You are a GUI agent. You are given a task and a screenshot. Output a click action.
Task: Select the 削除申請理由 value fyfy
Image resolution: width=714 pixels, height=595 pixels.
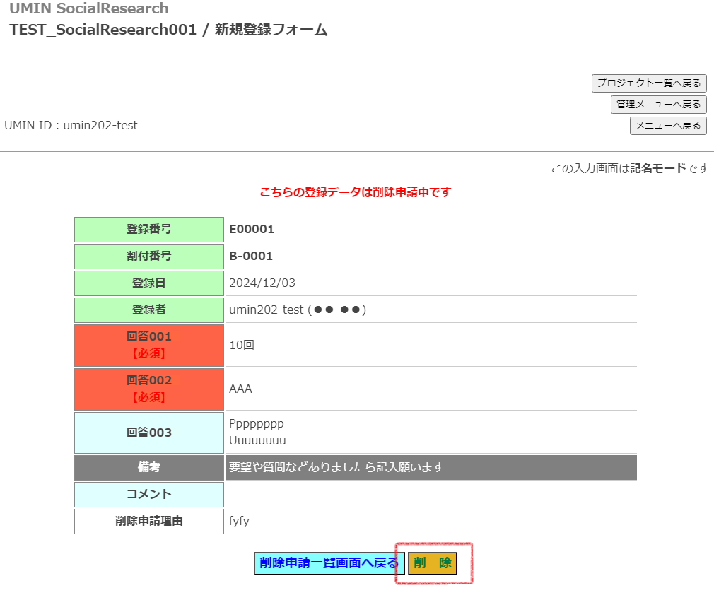pos(240,521)
